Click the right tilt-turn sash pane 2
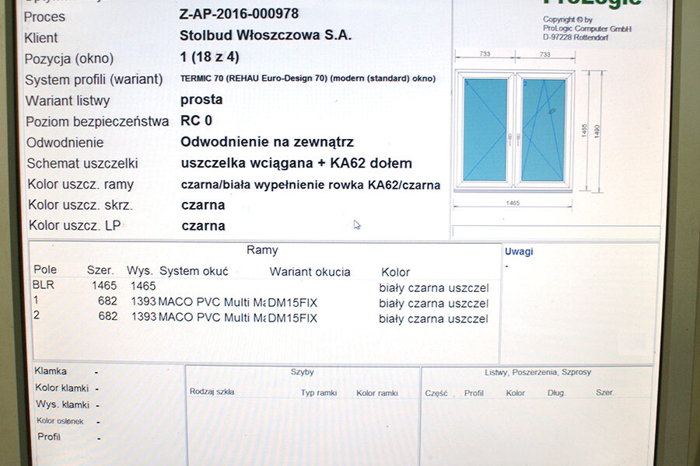Screen dimensions: 700x466 click(x=544, y=130)
